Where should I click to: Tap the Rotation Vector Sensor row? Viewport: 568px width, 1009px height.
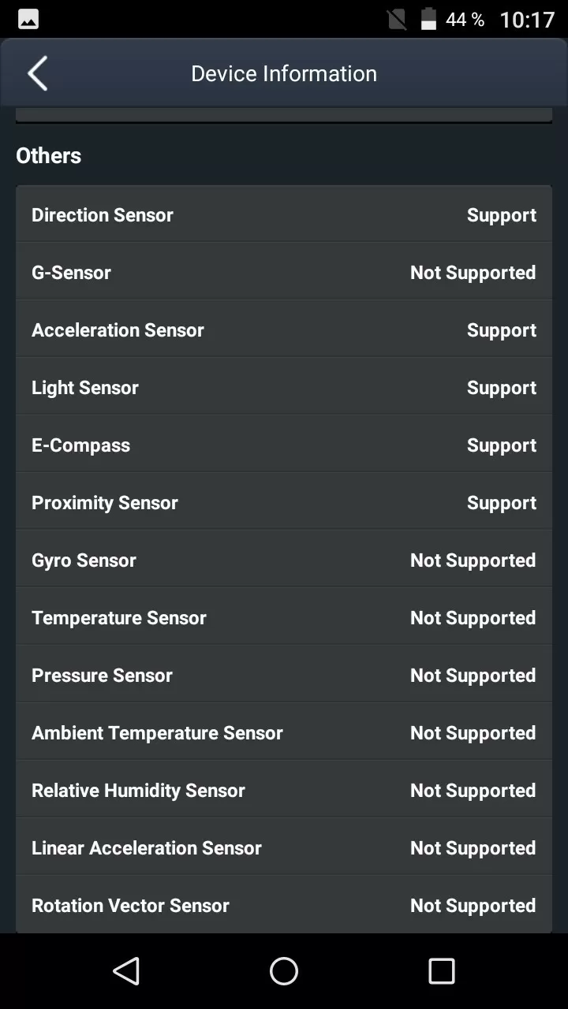284,906
